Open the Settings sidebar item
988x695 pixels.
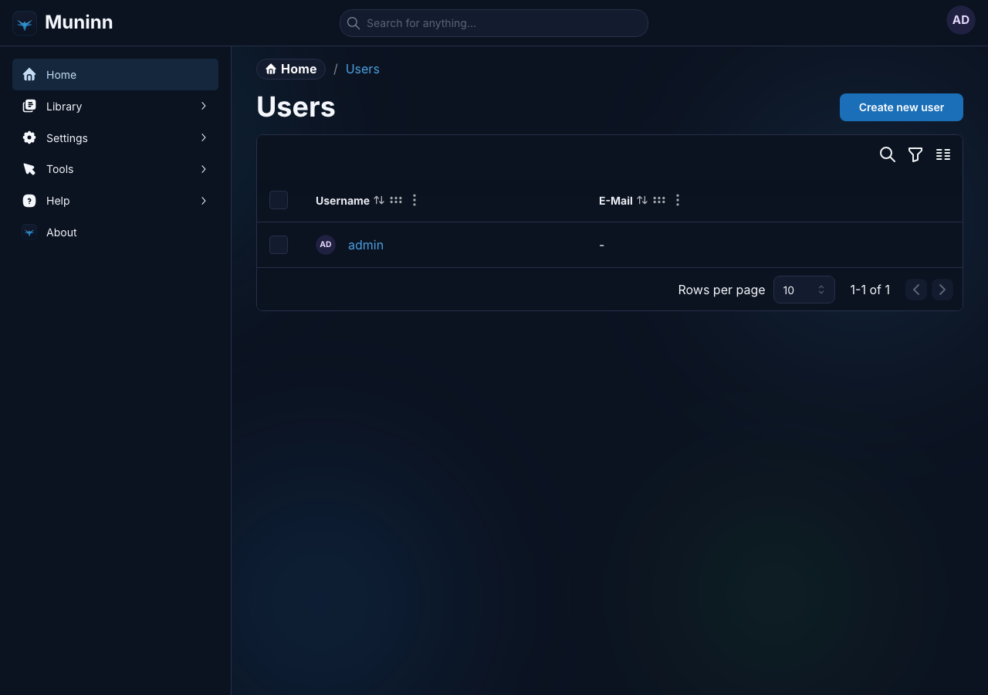pos(115,137)
